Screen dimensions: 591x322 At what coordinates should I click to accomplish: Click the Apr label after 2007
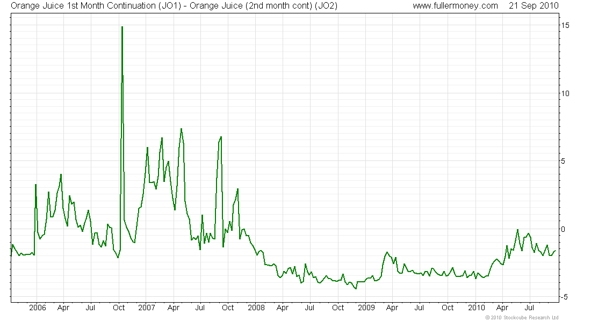click(x=174, y=308)
